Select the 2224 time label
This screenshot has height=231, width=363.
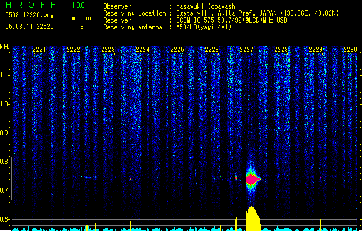(x=143, y=50)
